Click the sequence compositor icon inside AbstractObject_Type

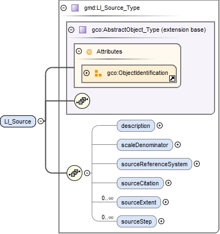(x=82, y=101)
